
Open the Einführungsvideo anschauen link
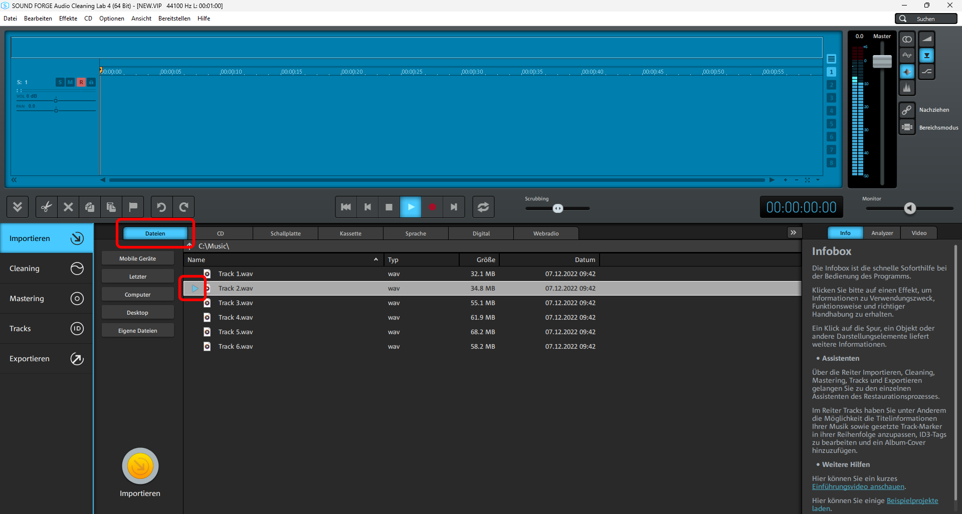pyautogui.click(x=858, y=486)
